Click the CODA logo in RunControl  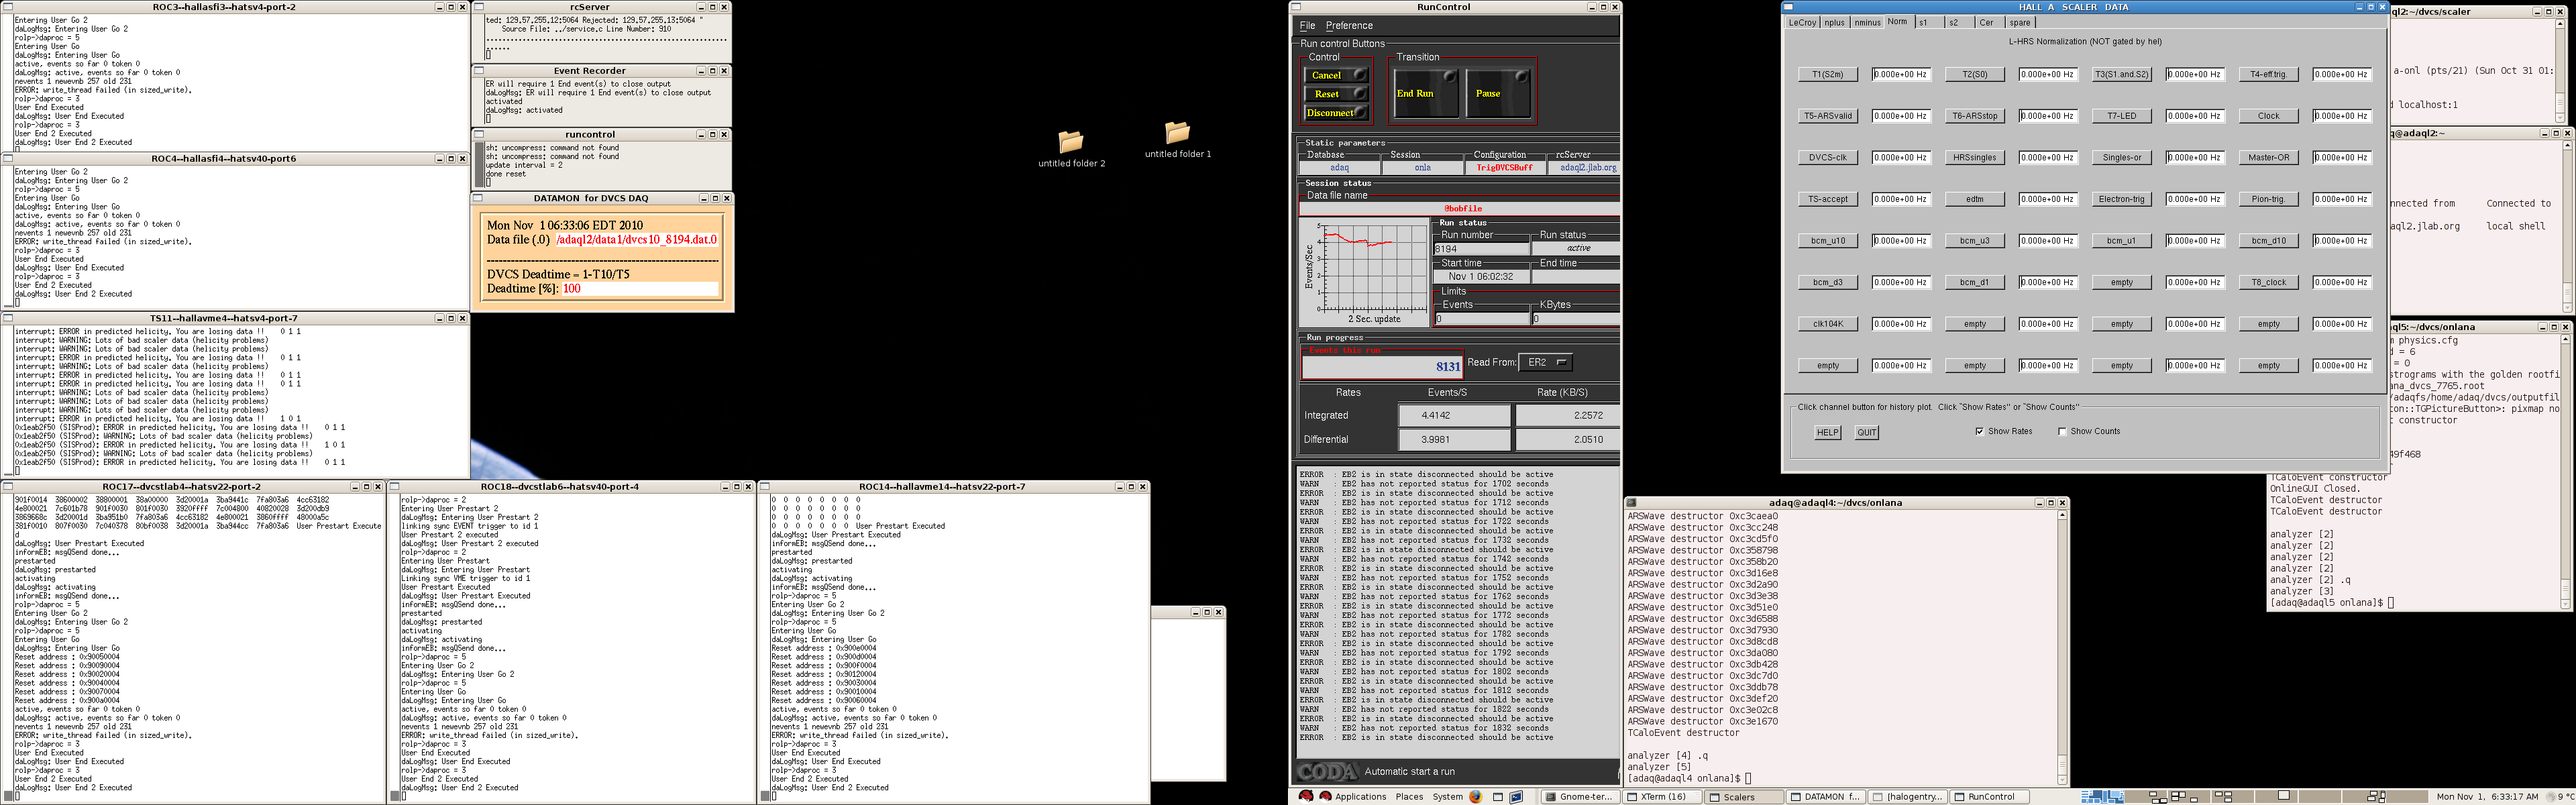pyautogui.click(x=1327, y=772)
